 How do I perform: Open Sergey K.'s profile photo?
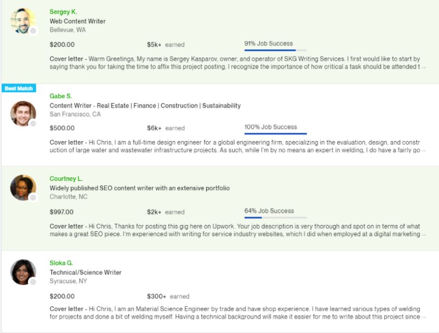22,20
